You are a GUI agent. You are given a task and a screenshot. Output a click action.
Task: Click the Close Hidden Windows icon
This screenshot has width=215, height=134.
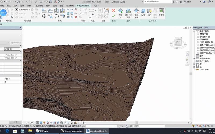tap(55, 2)
